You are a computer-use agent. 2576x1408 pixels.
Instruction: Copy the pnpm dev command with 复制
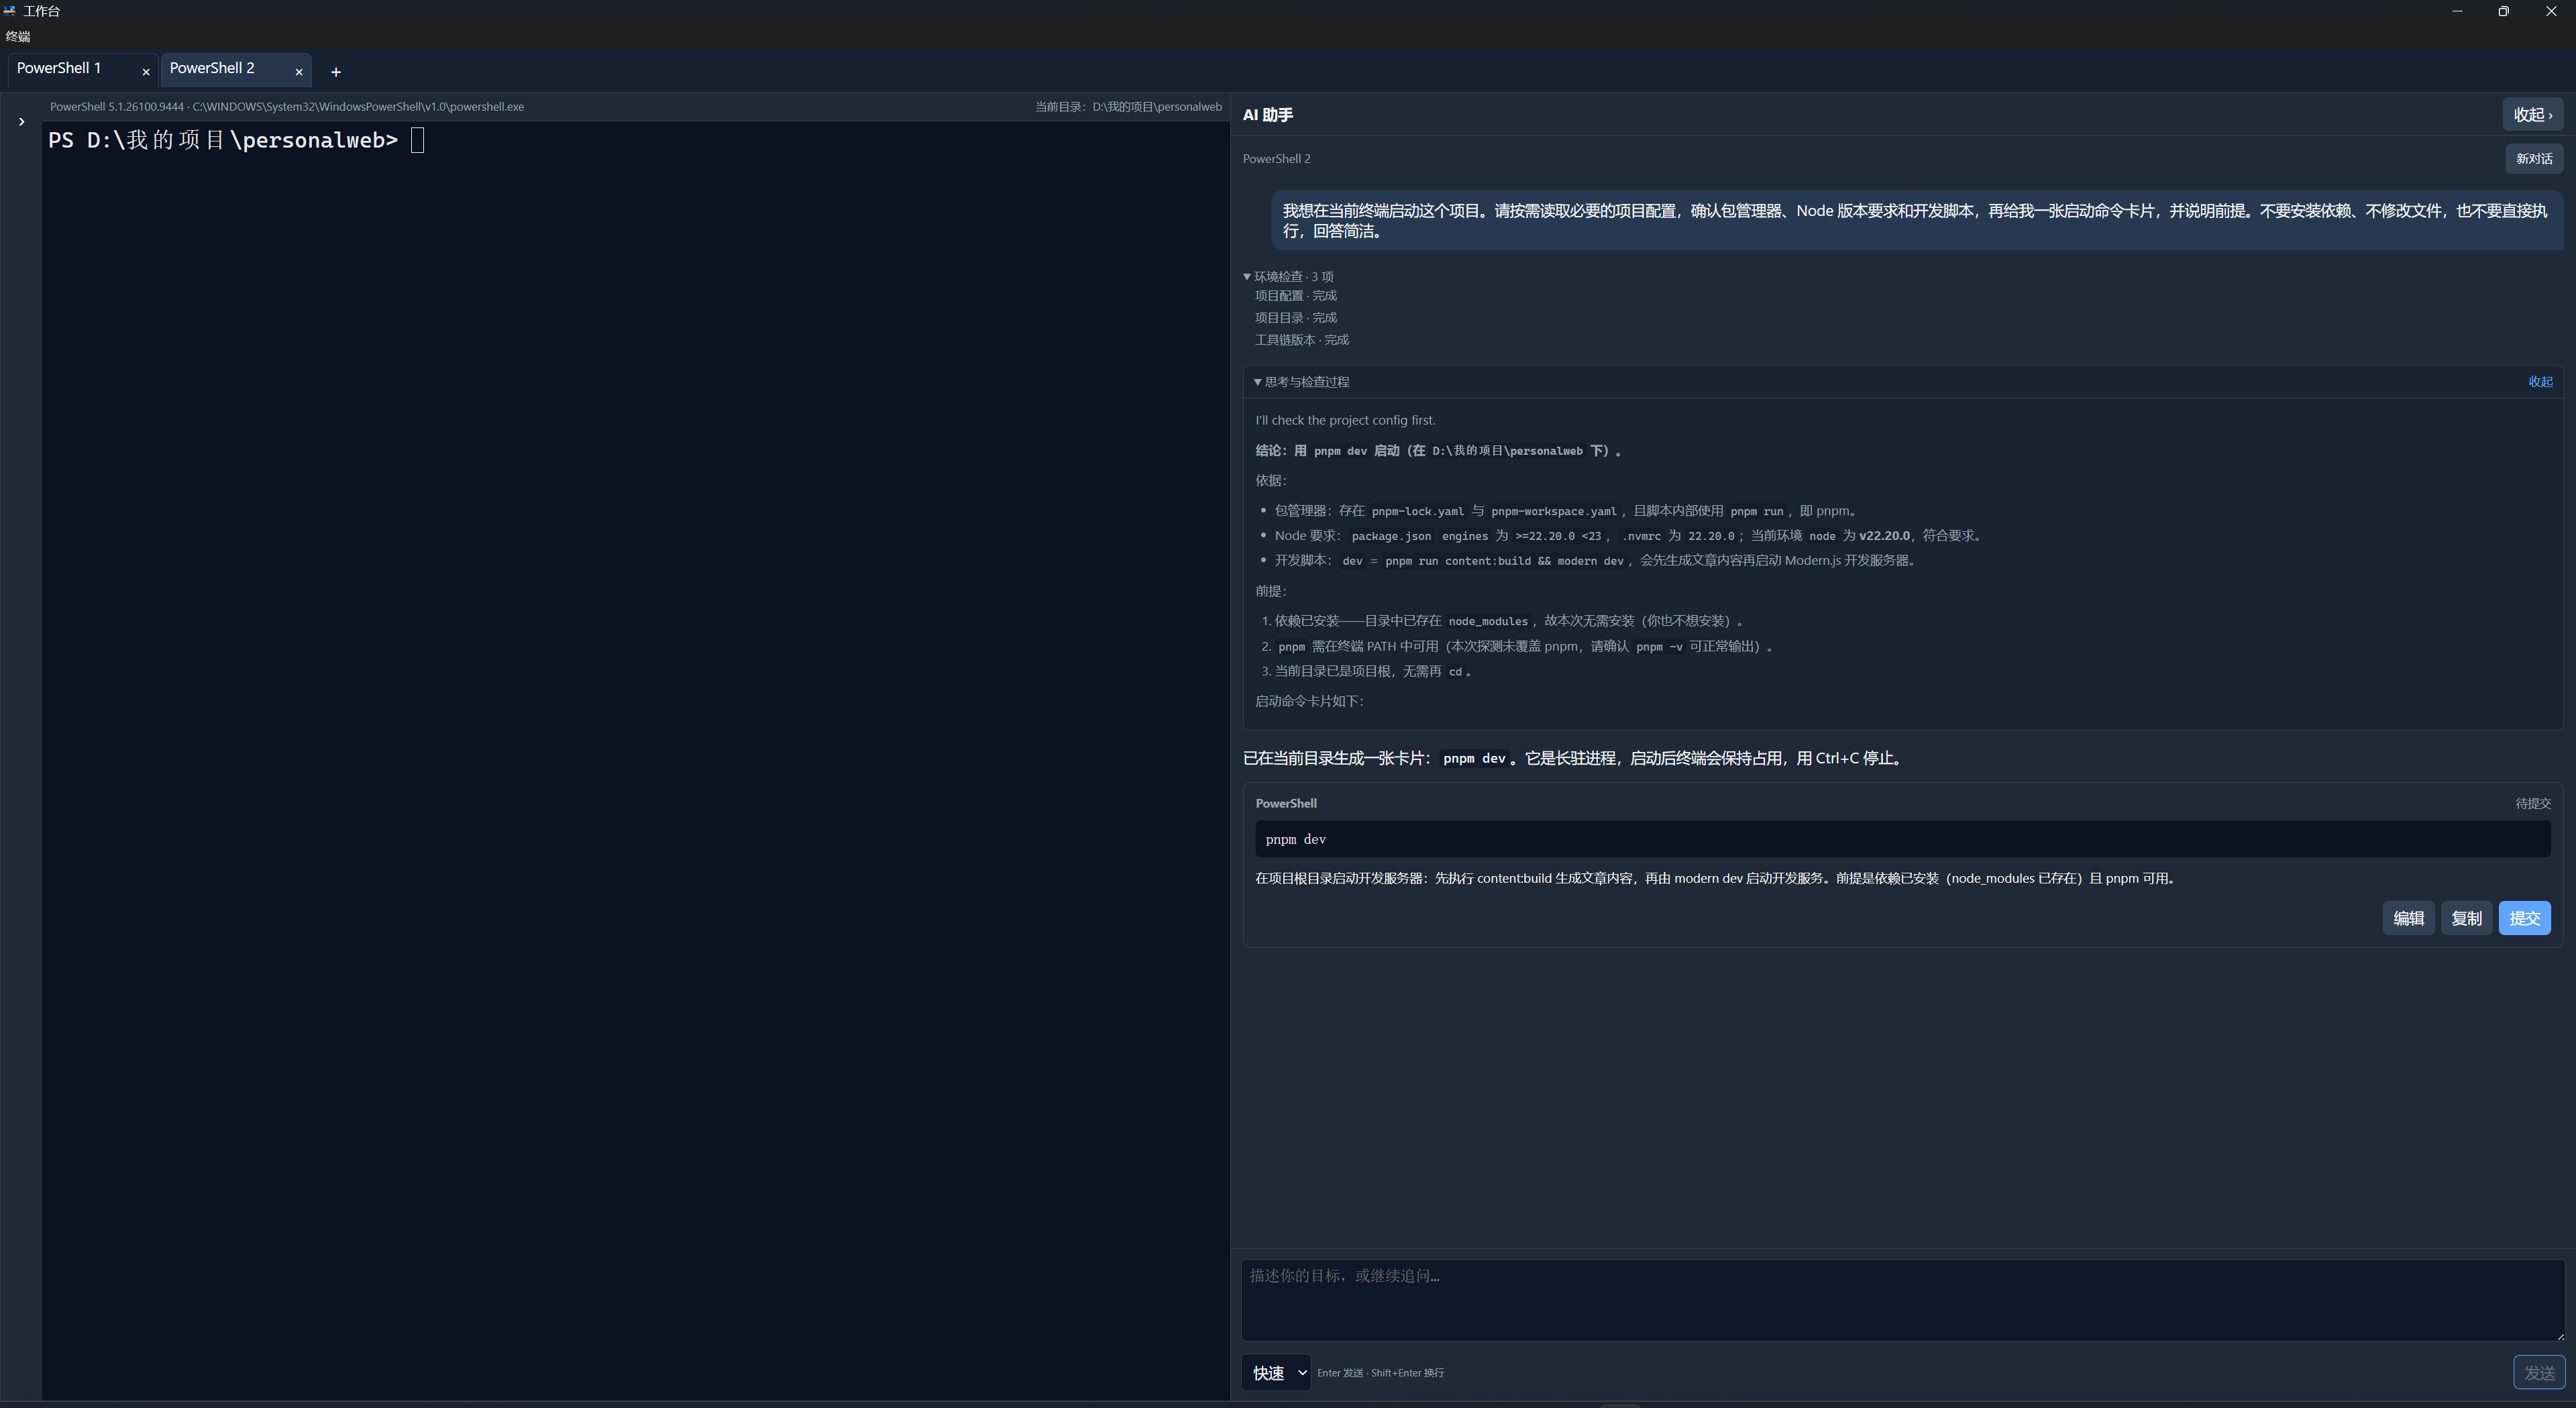2466,918
